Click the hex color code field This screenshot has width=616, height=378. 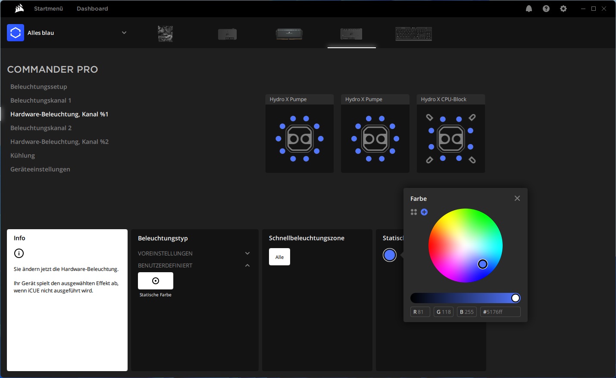500,312
